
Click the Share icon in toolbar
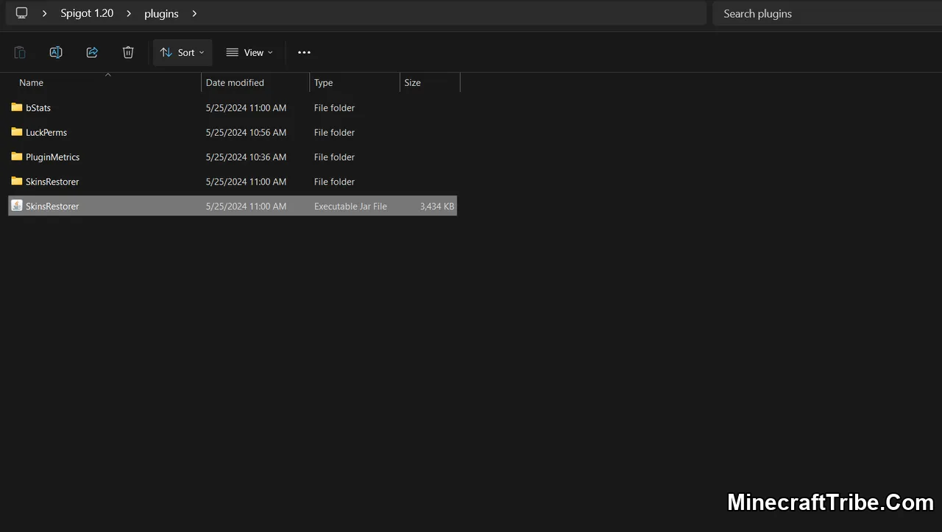(x=92, y=52)
